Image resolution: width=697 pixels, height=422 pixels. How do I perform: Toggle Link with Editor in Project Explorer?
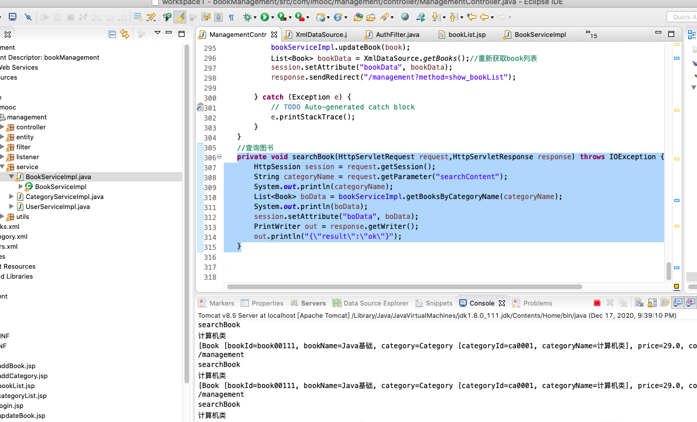pyautogui.click(x=125, y=34)
